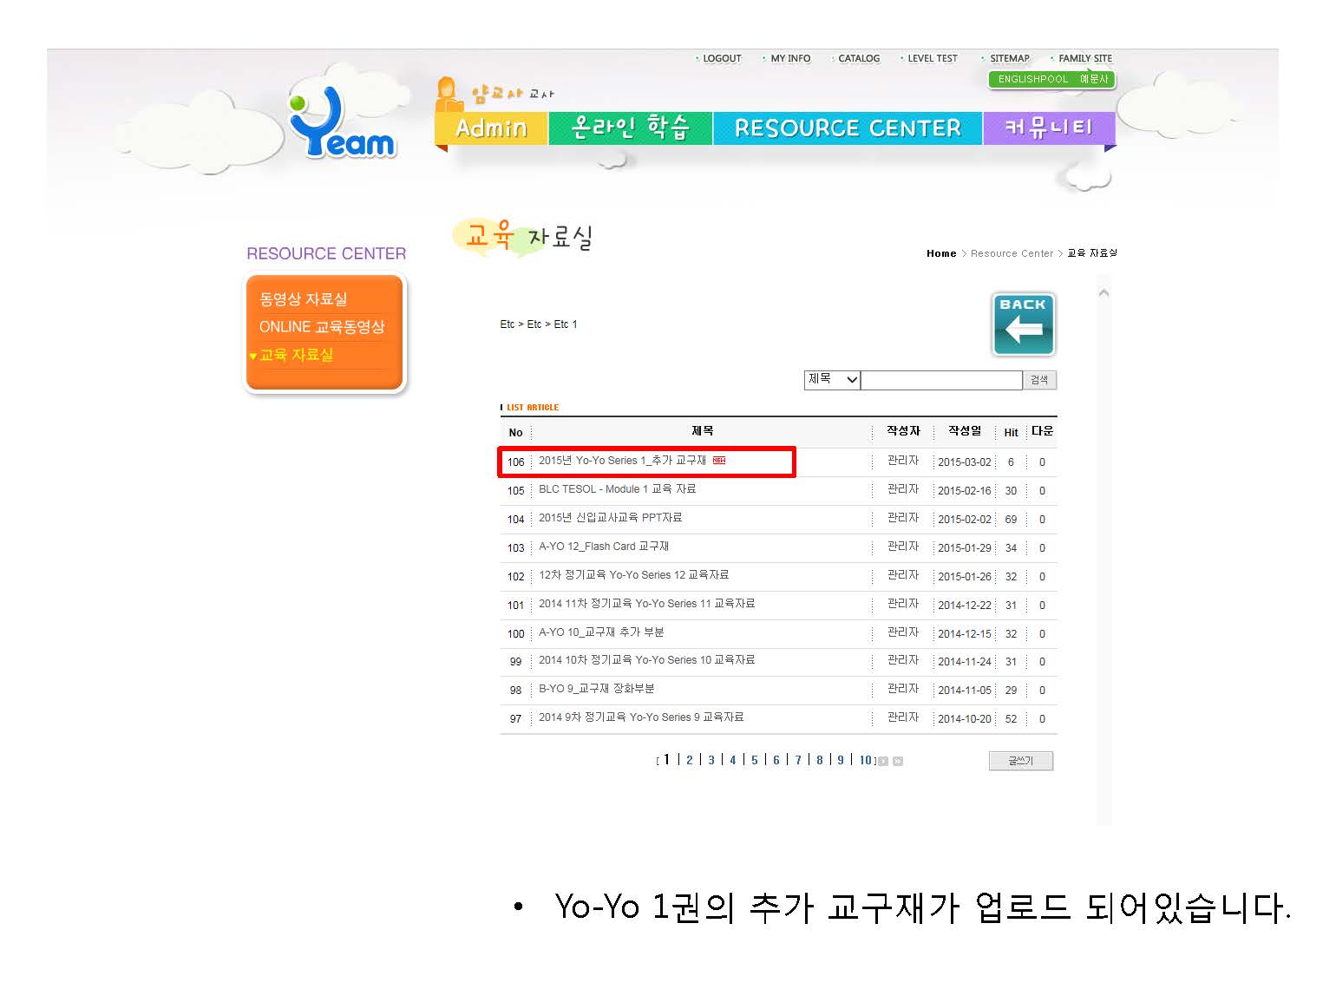This screenshot has width=1336, height=1002.
Task: Click the teacher avatar icon above Admin
Action: pyautogui.click(x=447, y=94)
